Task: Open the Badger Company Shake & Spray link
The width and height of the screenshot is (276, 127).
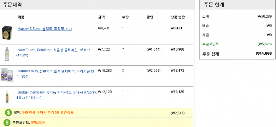Action: pyautogui.click(x=56, y=95)
